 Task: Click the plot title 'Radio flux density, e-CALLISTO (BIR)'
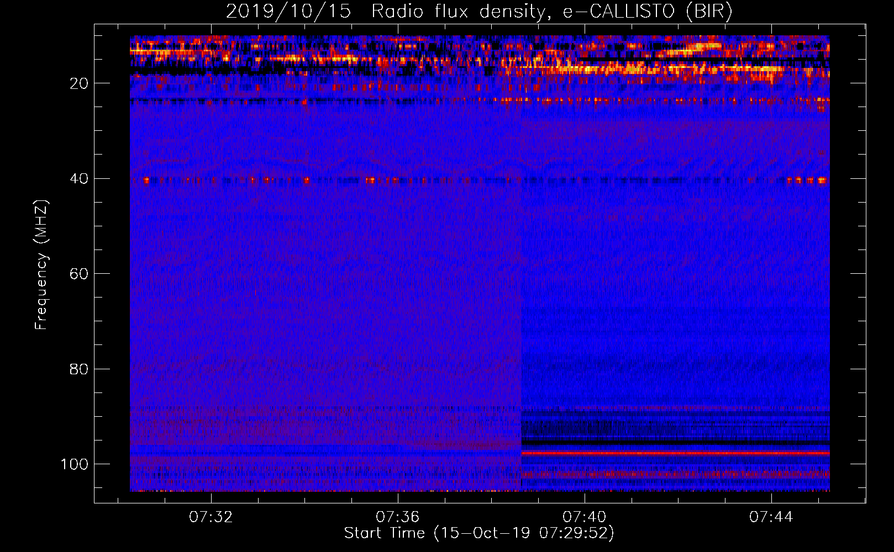(x=551, y=12)
